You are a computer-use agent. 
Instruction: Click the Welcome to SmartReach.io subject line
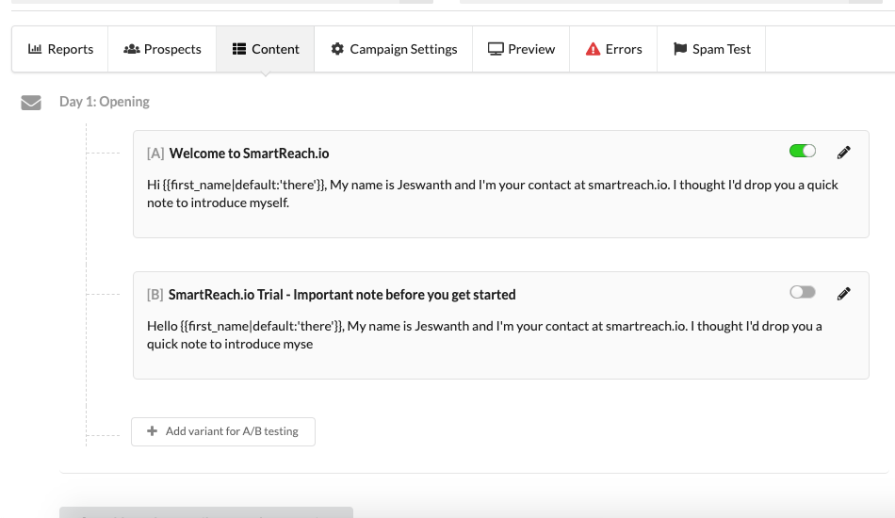coord(249,154)
